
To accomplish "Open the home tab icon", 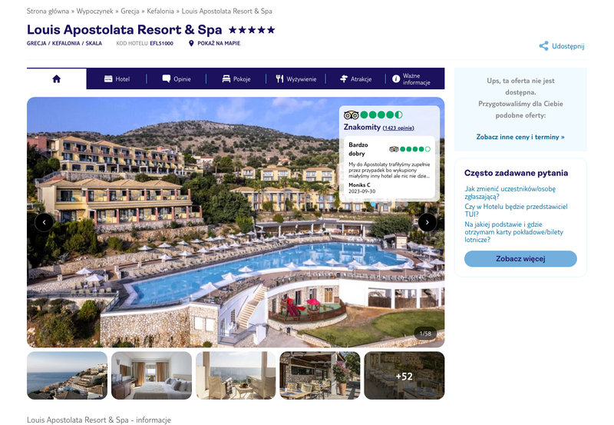I will point(56,79).
